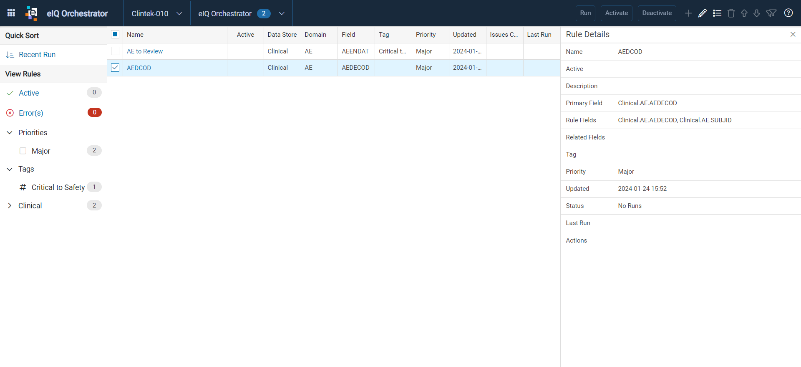Select the Critical to Safety tag filter
The width and height of the screenshot is (801, 367).
[x=58, y=187]
